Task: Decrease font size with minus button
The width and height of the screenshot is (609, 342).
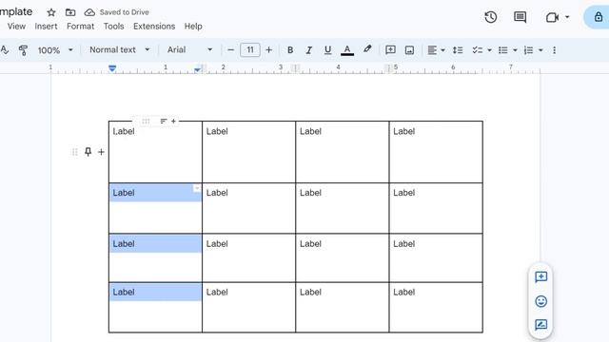Action: tap(230, 50)
